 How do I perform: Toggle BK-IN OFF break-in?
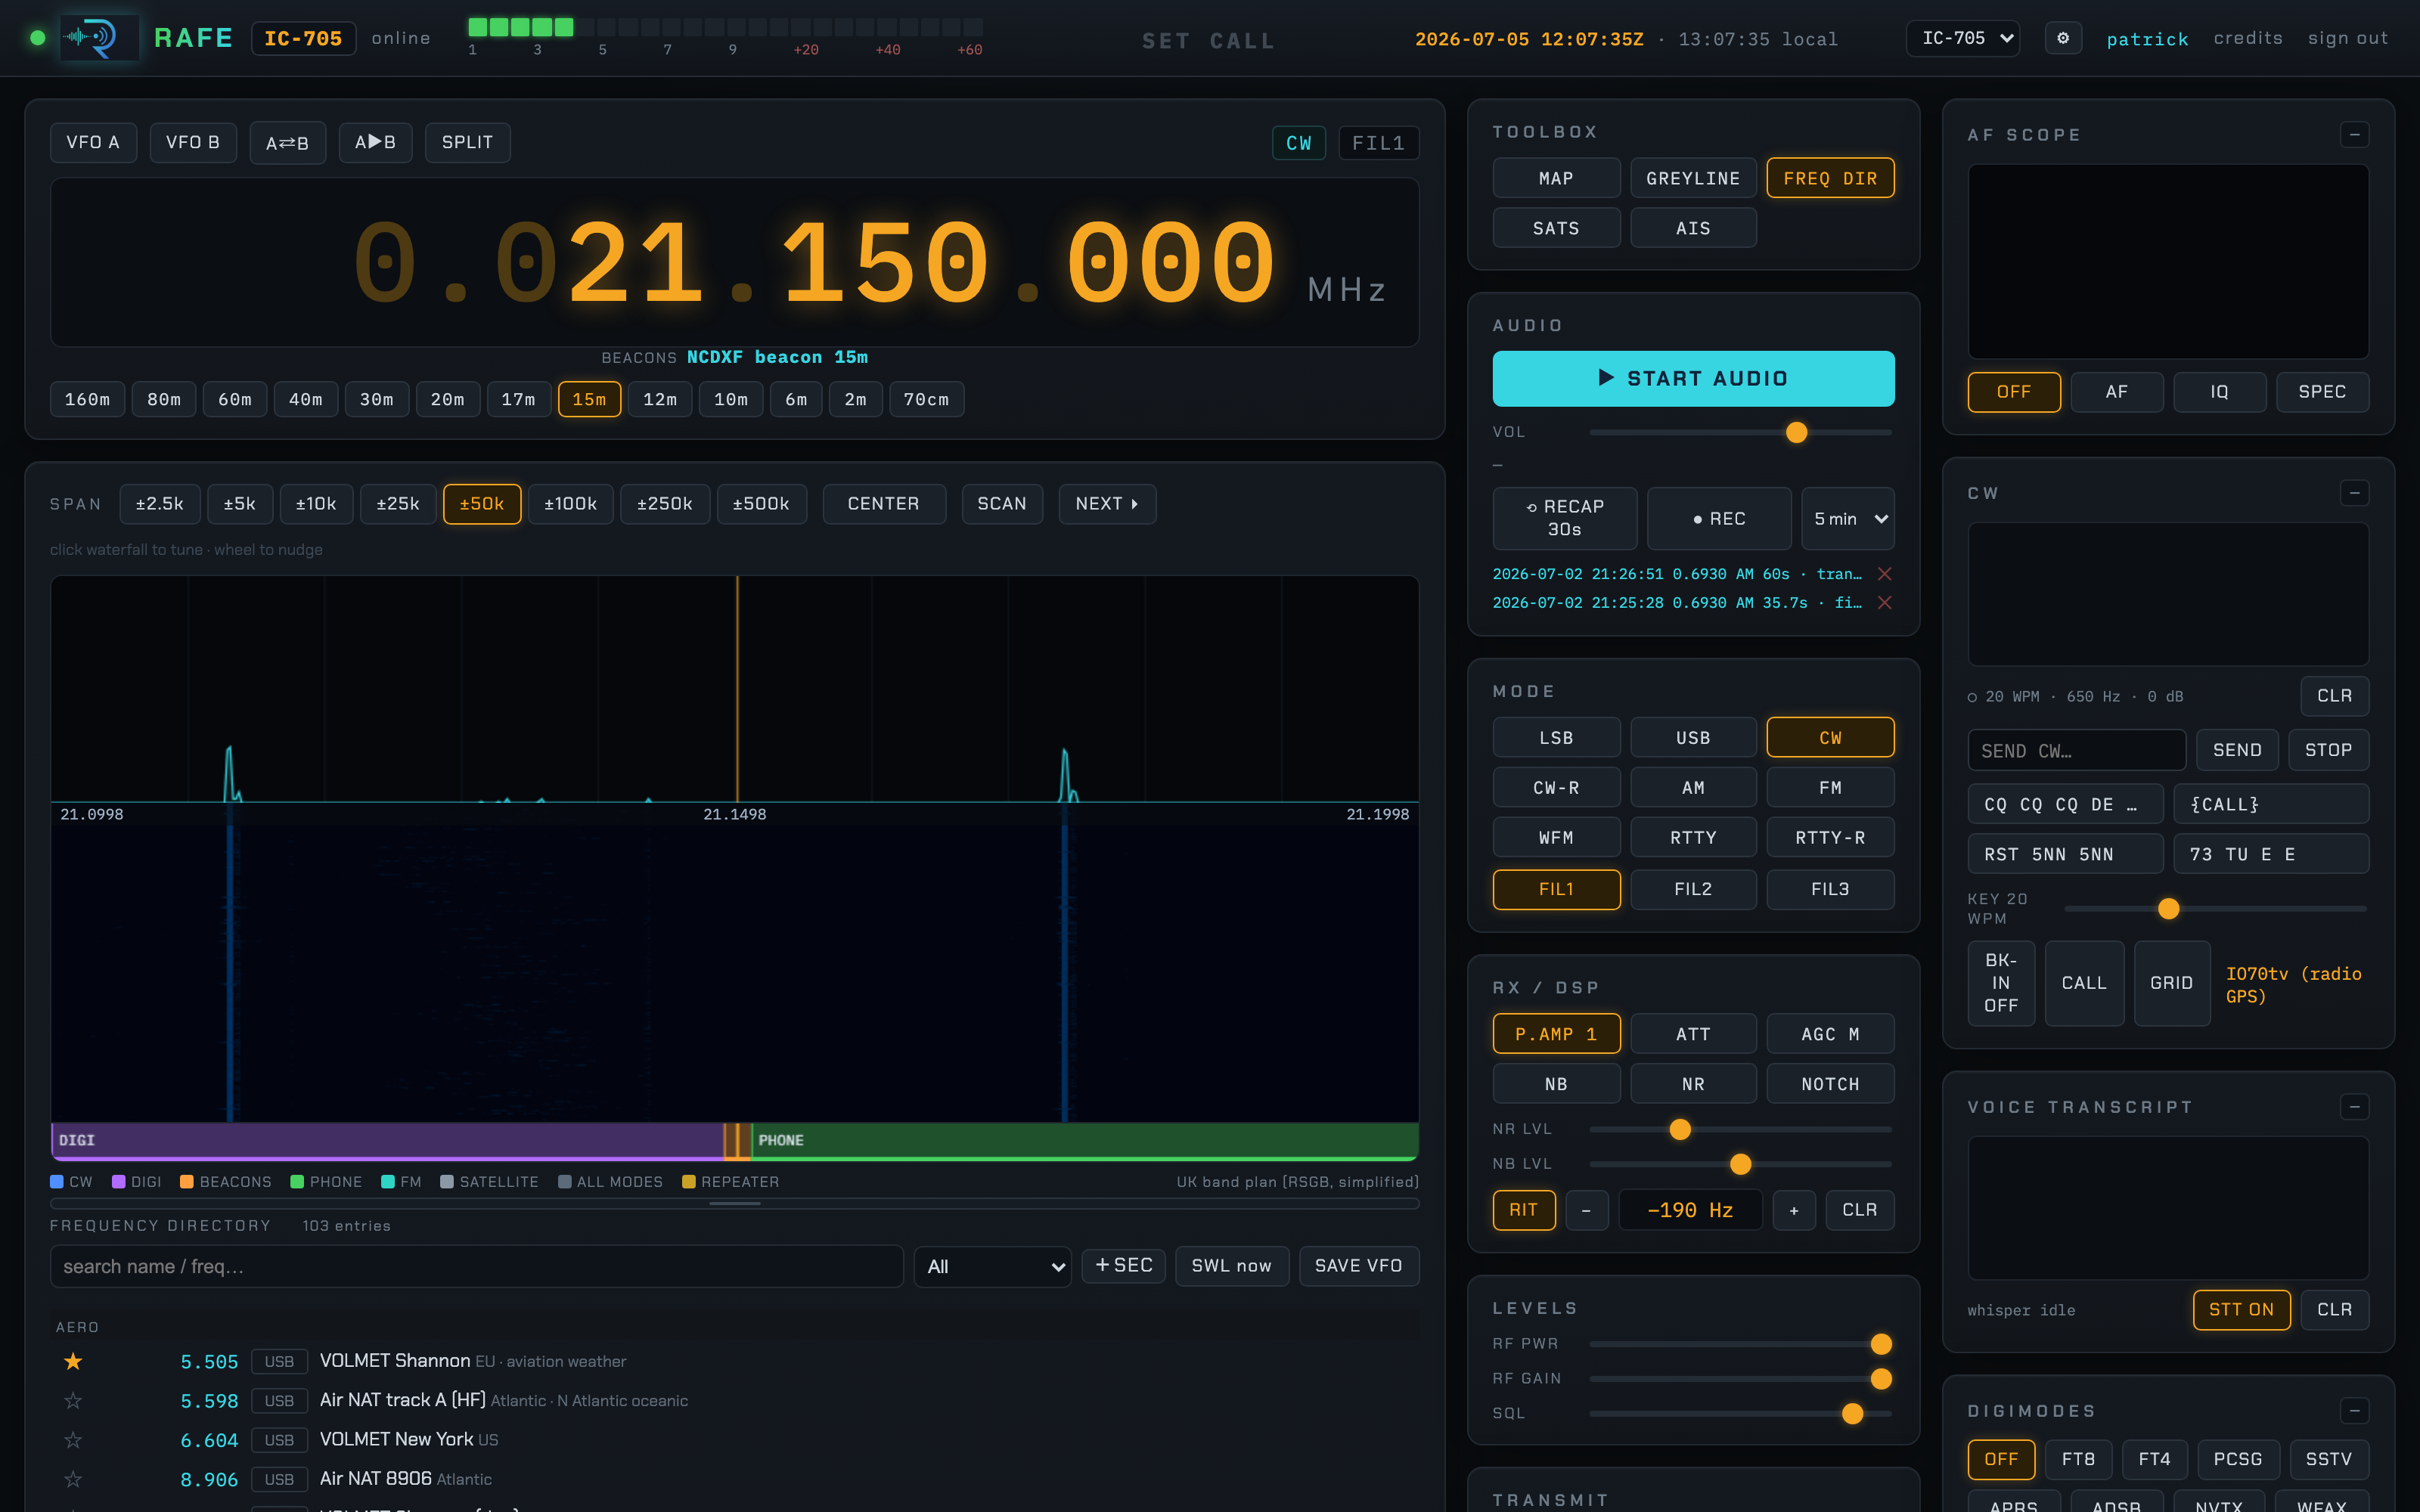[2001, 983]
